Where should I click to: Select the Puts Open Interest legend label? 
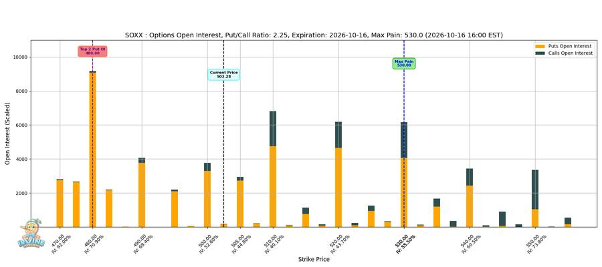(569, 46)
